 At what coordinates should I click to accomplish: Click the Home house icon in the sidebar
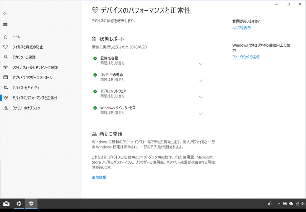(6, 37)
